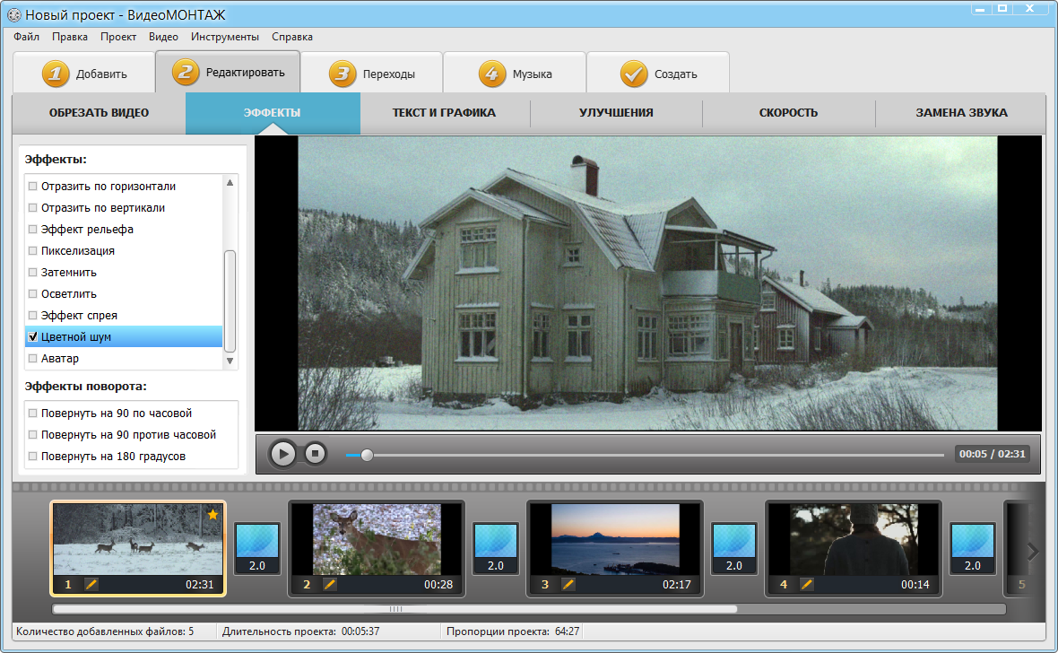Open the Инструменты menu
The height and width of the screenshot is (653, 1058).
(x=225, y=37)
